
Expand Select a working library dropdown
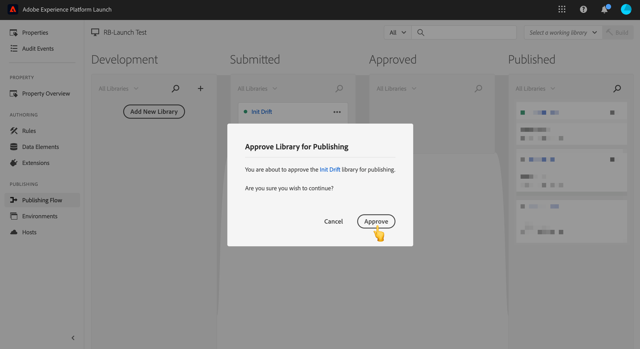563,32
